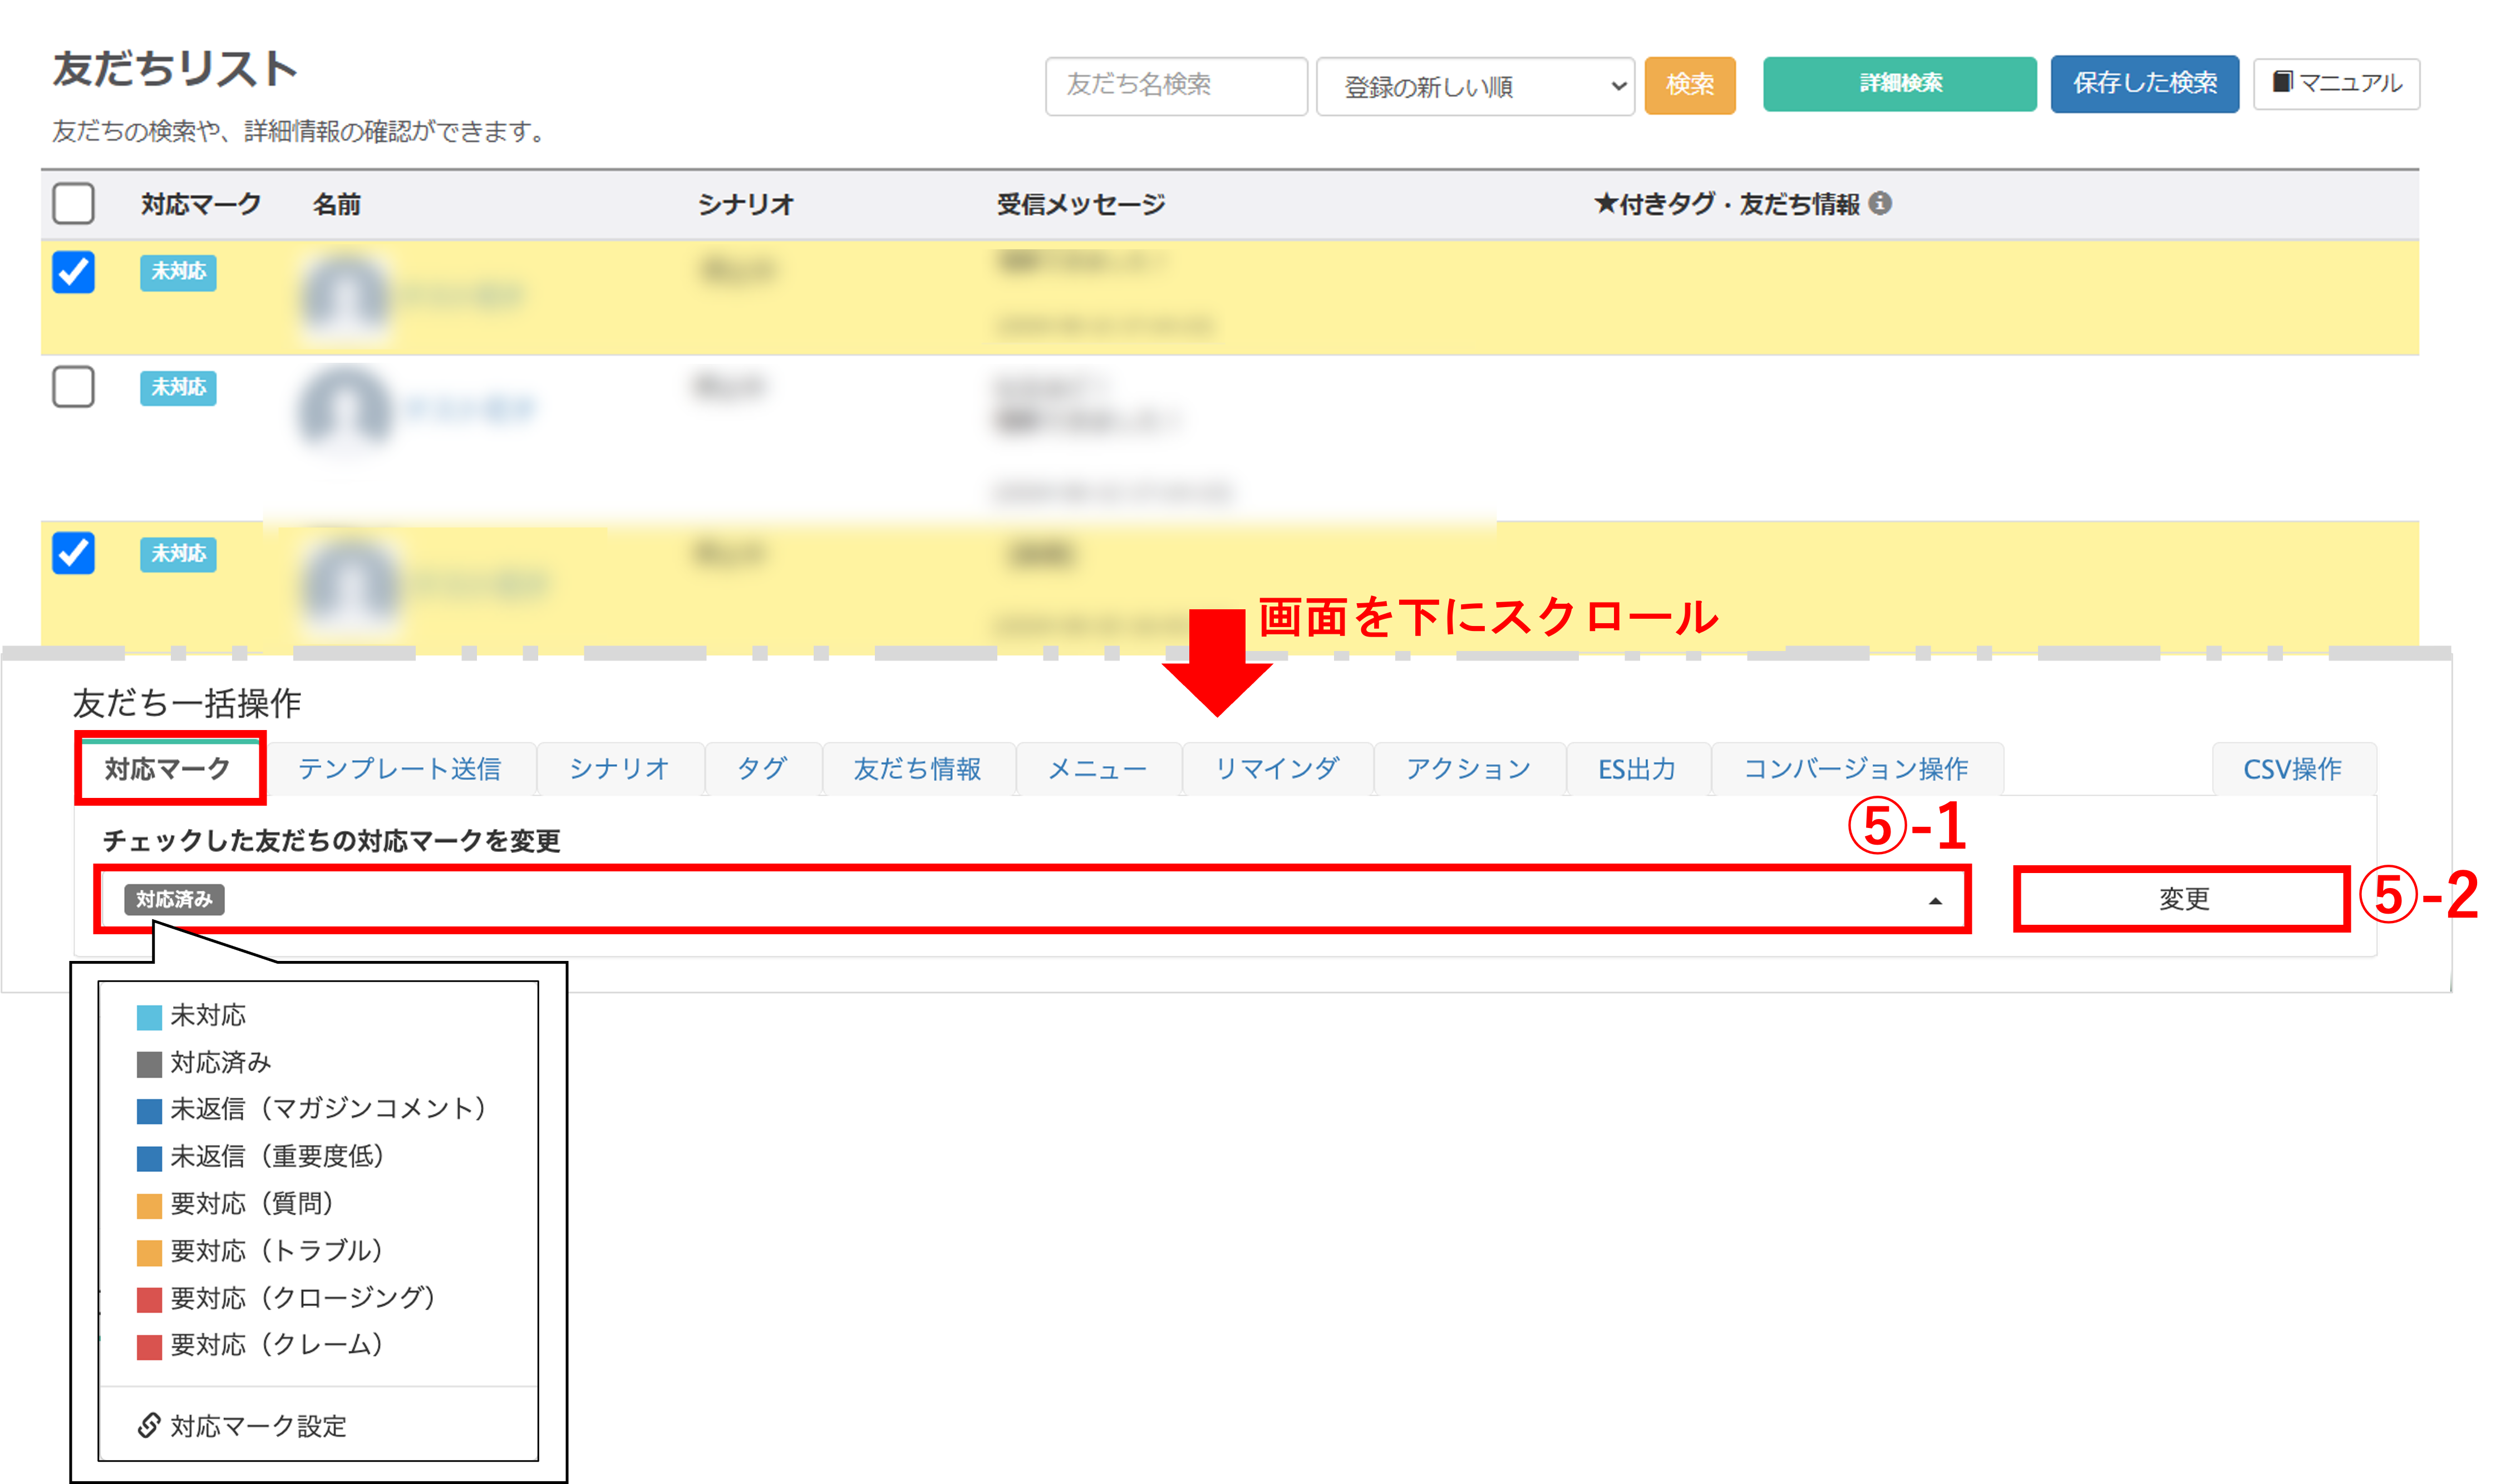
Task: Click the マニュアル book icon button
Action: pyautogui.click(x=2336, y=83)
